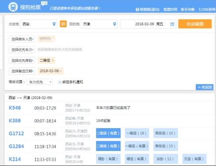The image size is (216, 166).
Task: Click the 00:03-17:29 time for K546
Action: click(45, 108)
